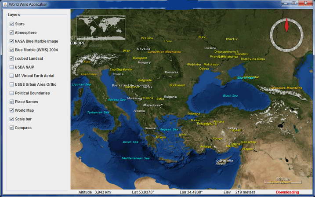The height and width of the screenshot is (197, 315).
Task: Click the Caucasus Mountains label
Action: [x=286, y=88]
